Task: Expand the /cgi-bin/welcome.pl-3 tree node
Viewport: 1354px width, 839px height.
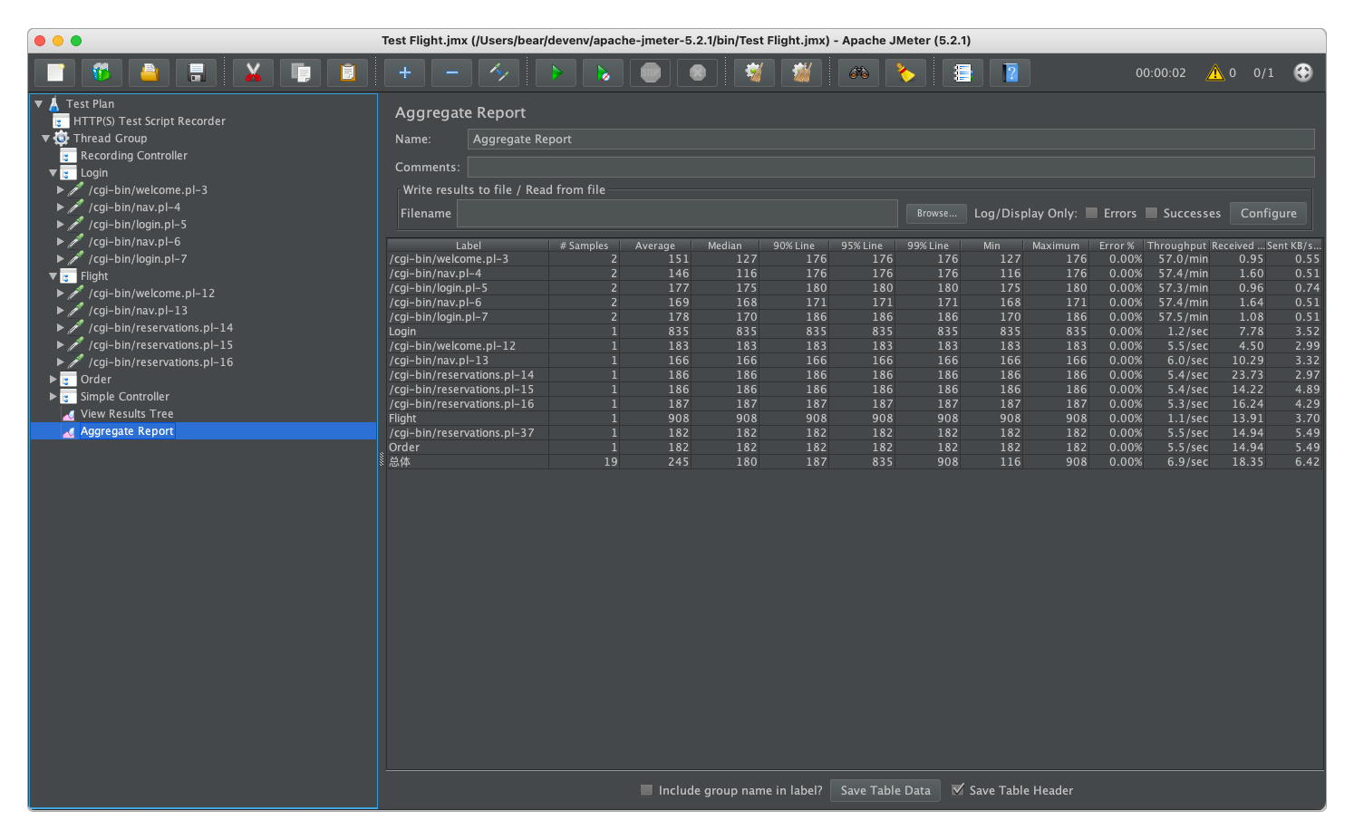Action: 61,190
